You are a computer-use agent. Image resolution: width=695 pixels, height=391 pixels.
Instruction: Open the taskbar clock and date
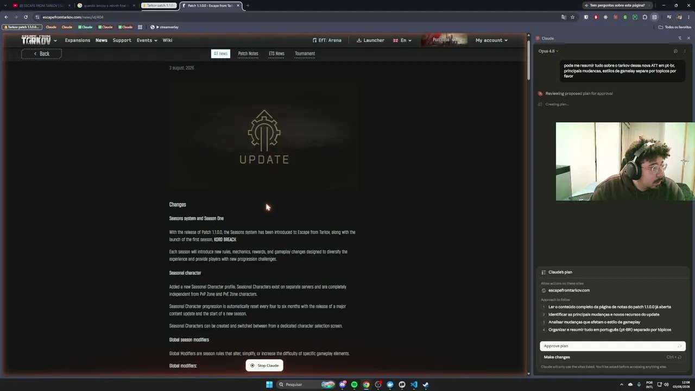681,384
